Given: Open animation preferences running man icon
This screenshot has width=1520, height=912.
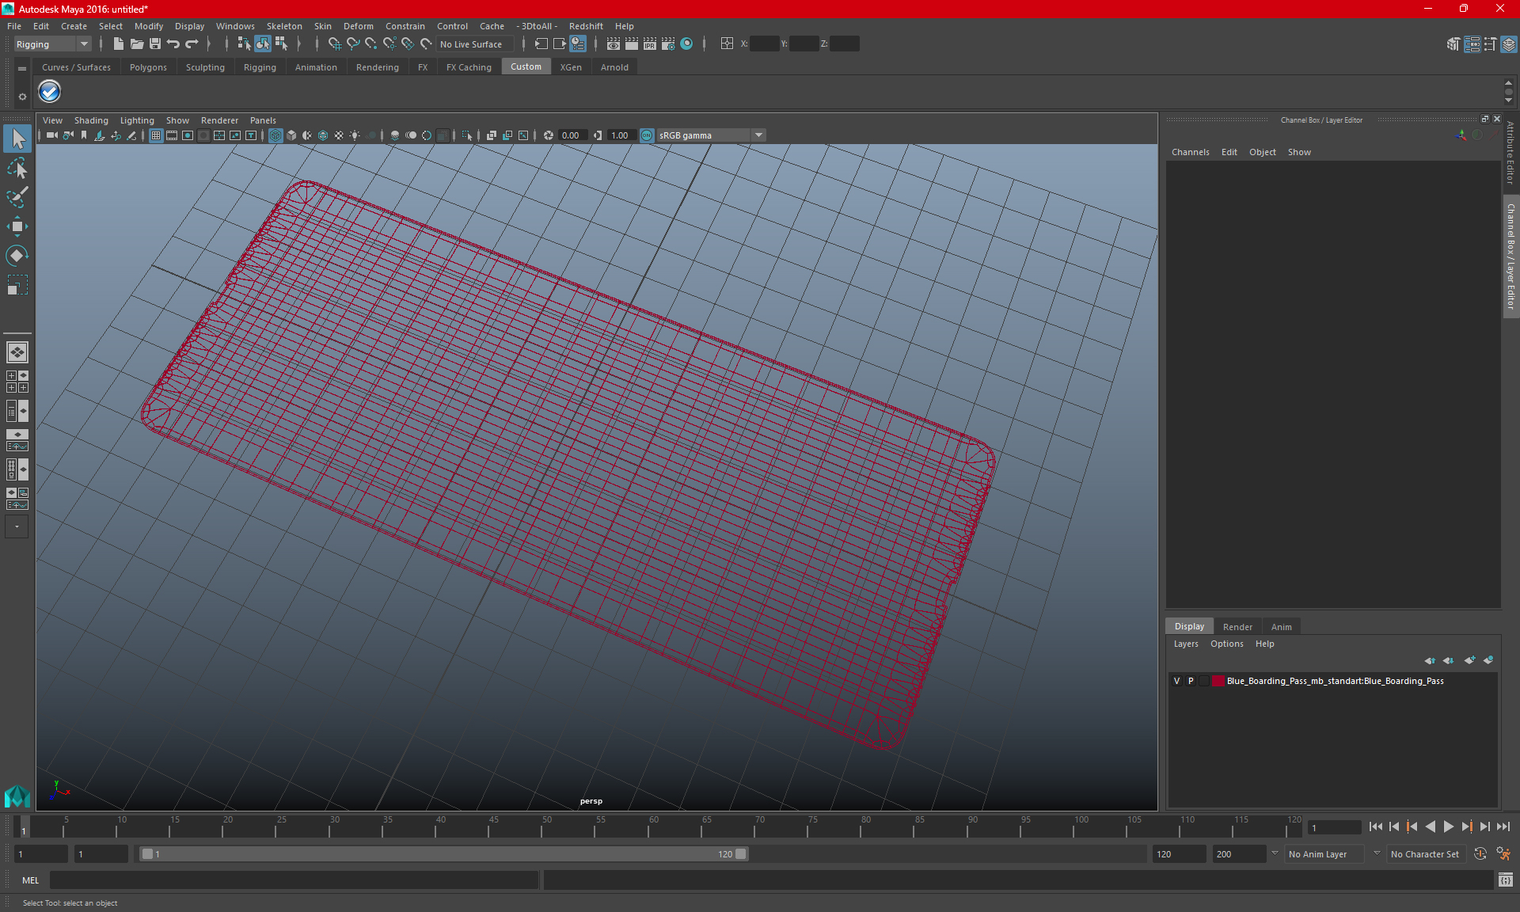Looking at the screenshot, I should pyautogui.click(x=1503, y=854).
